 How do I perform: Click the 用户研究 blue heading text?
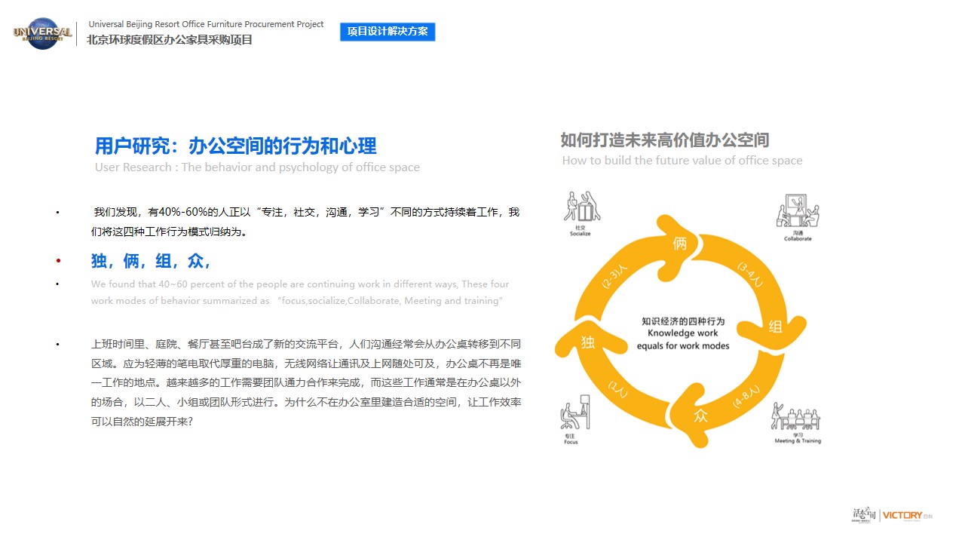pos(235,146)
